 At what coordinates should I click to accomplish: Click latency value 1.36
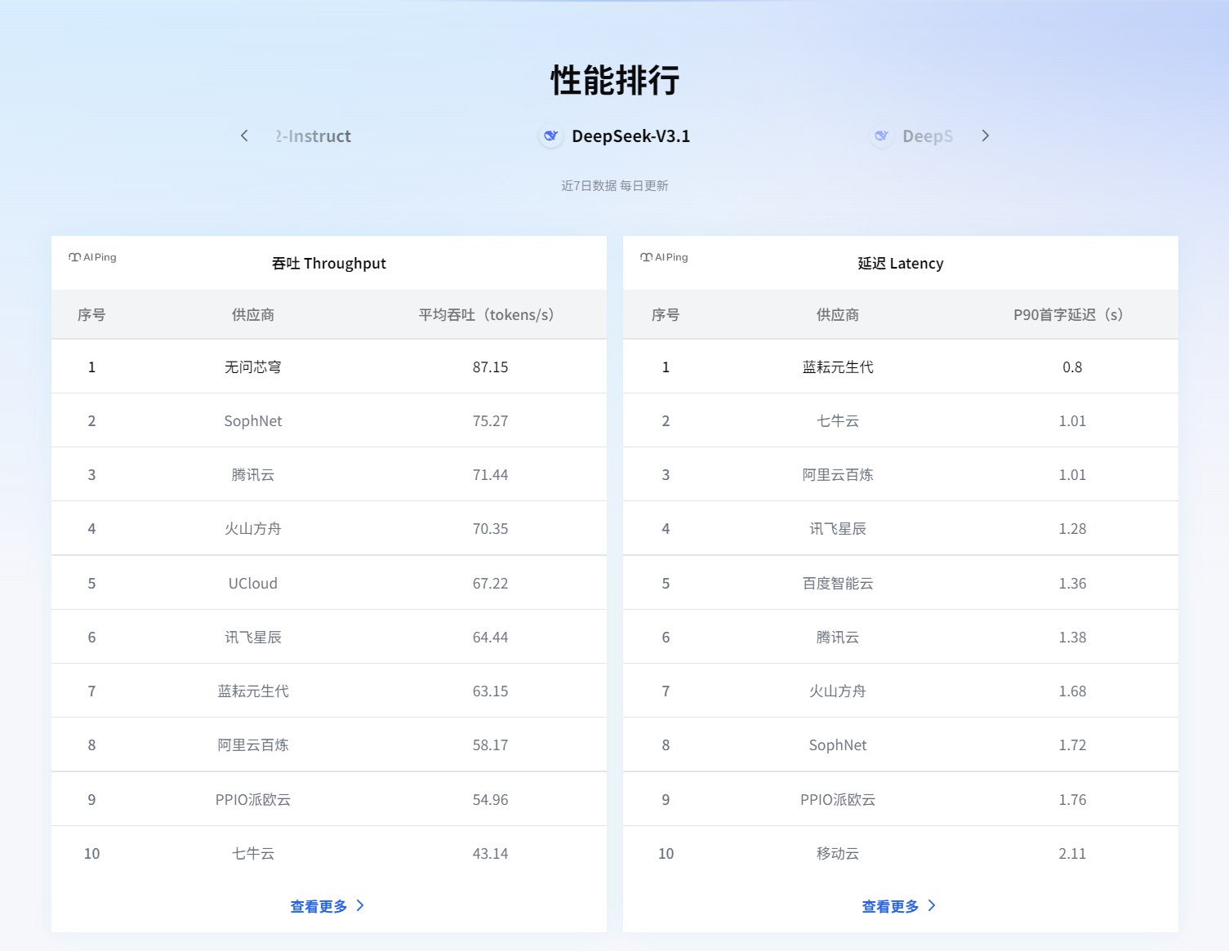(x=1072, y=584)
